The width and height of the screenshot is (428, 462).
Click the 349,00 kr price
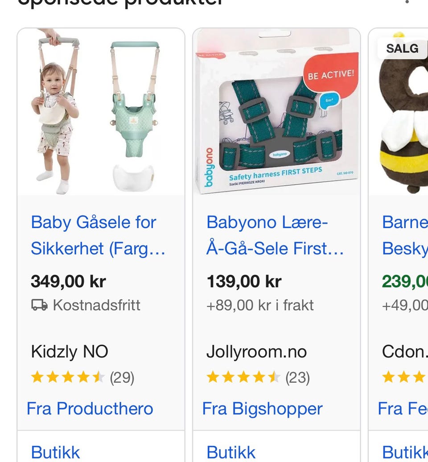[x=68, y=282]
